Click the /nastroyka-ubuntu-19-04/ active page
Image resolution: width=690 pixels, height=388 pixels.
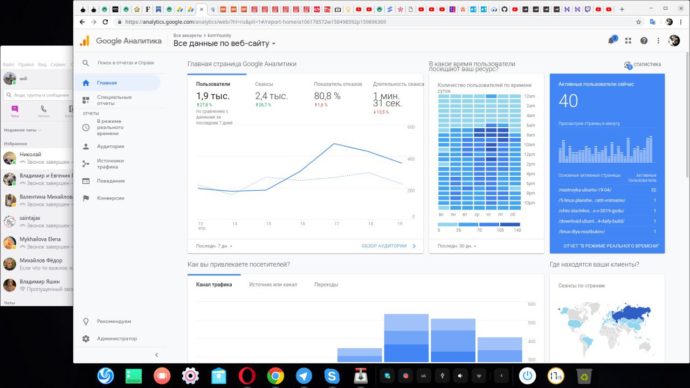(x=585, y=190)
